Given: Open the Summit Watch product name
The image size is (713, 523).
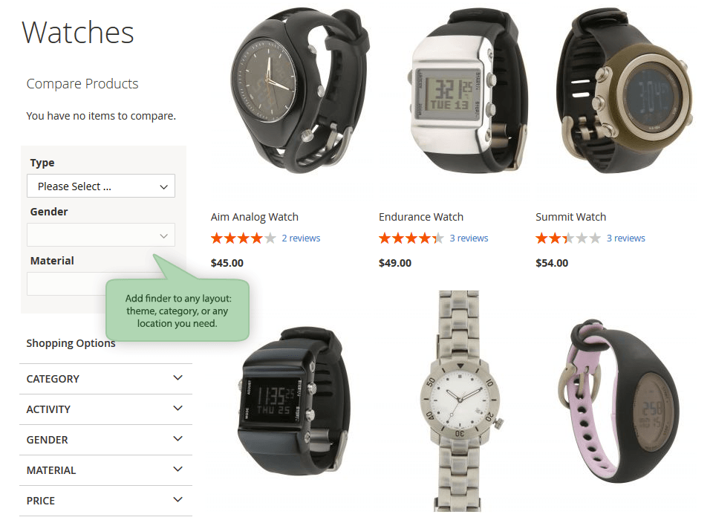Looking at the screenshot, I should [570, 217].
